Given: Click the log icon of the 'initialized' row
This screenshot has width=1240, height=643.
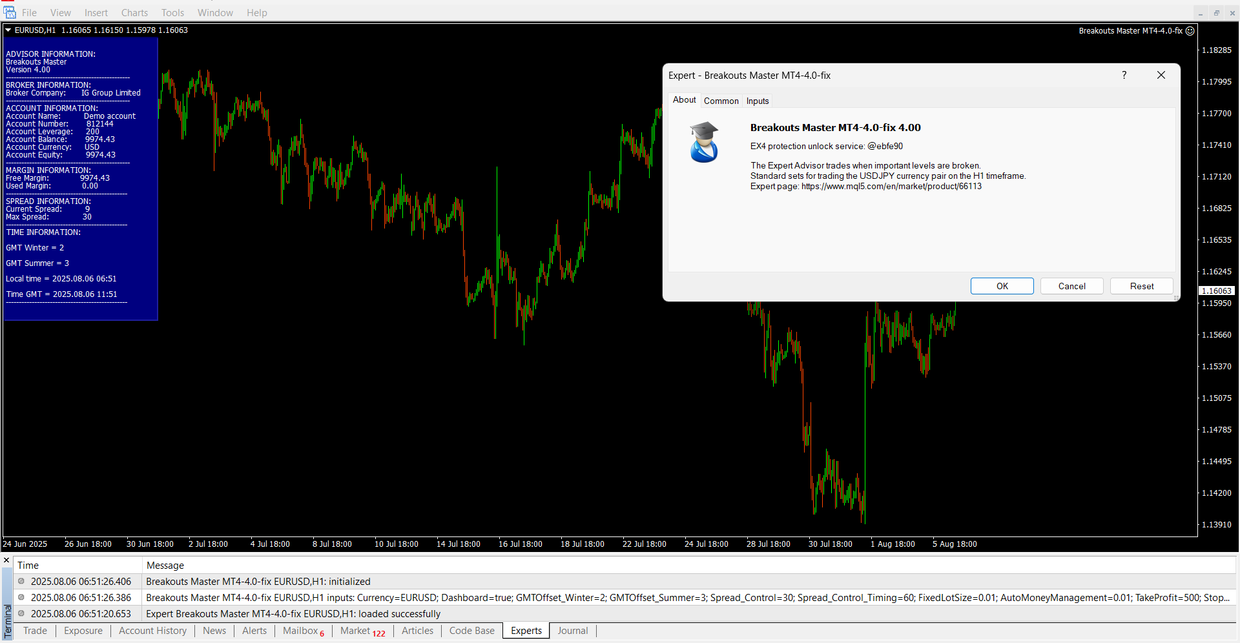Looking at the screenshot, I should point(21,581).
